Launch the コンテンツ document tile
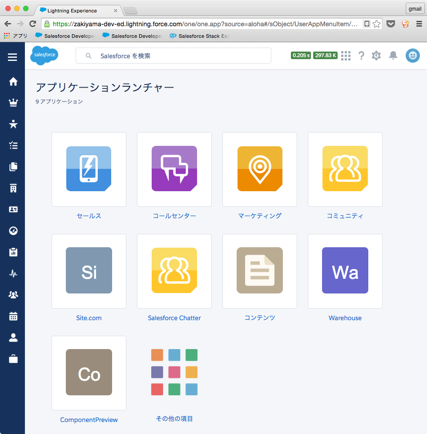Image resolution: width=427 pixels, height=434 pixels. (260, 271)
